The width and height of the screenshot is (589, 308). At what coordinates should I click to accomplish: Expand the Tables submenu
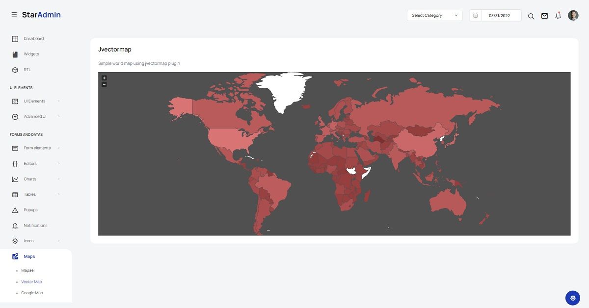tap(29, 194)
